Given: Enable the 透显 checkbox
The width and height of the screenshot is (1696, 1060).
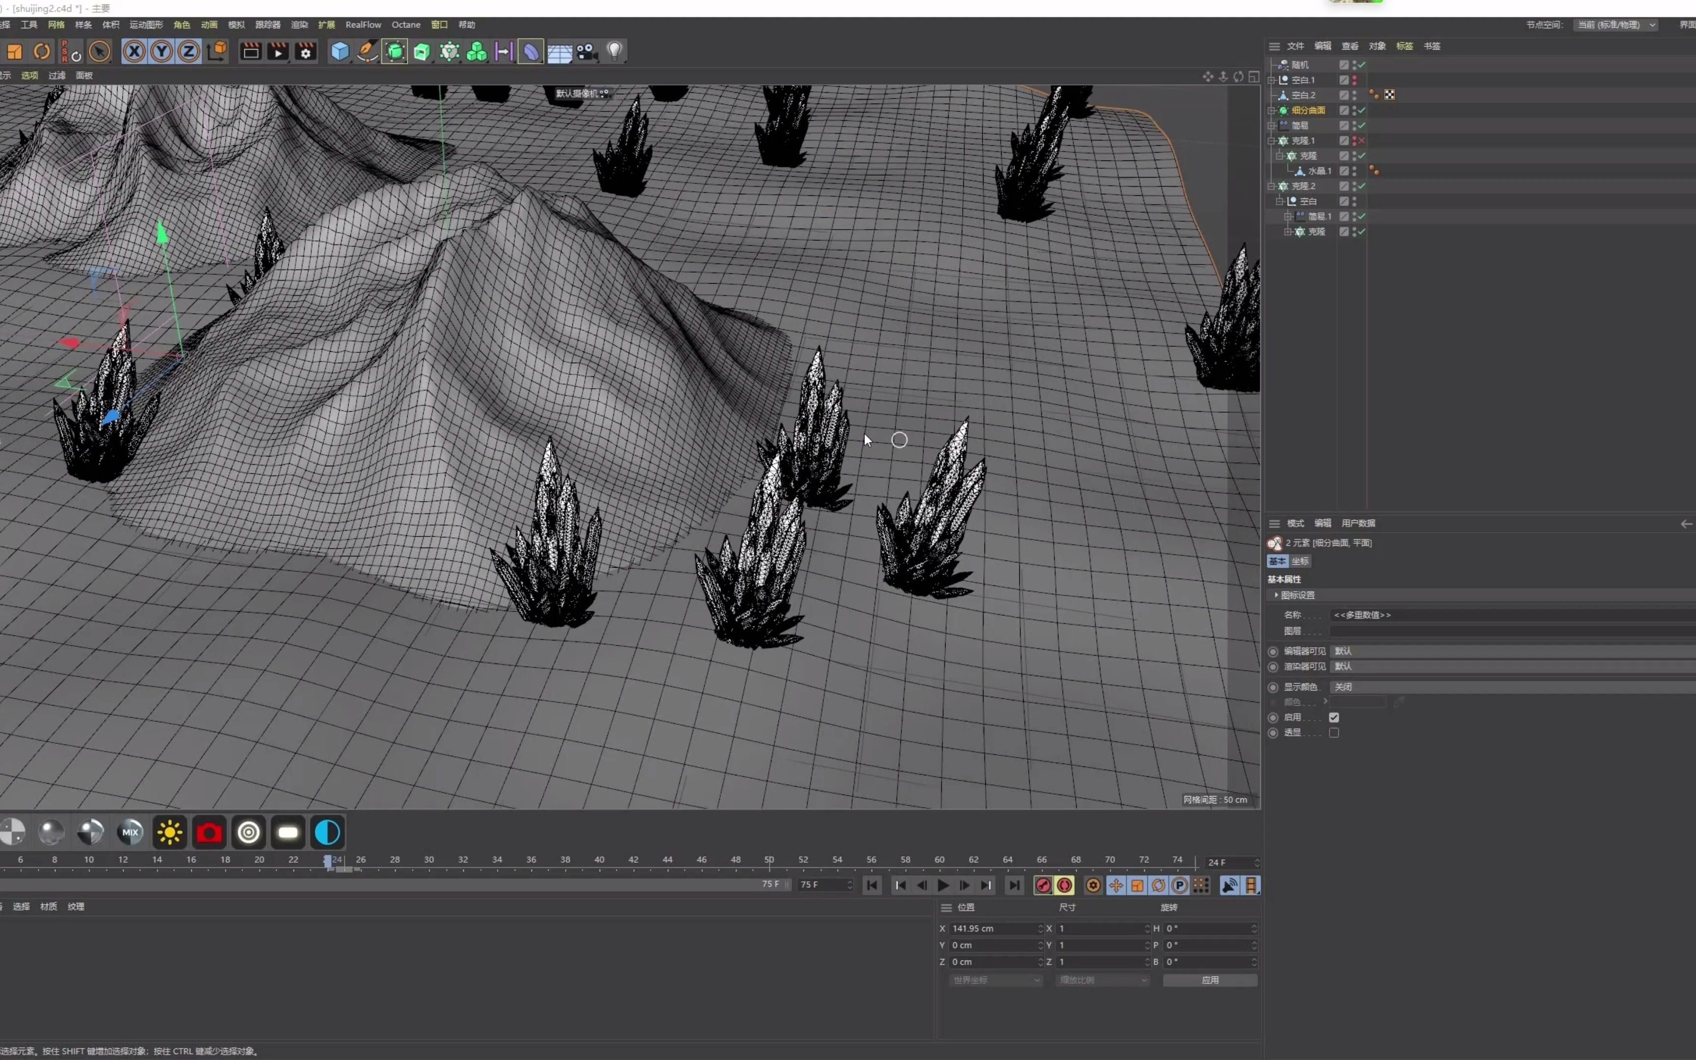Looking at the screenshot, I should click(x=1334, y=733).
